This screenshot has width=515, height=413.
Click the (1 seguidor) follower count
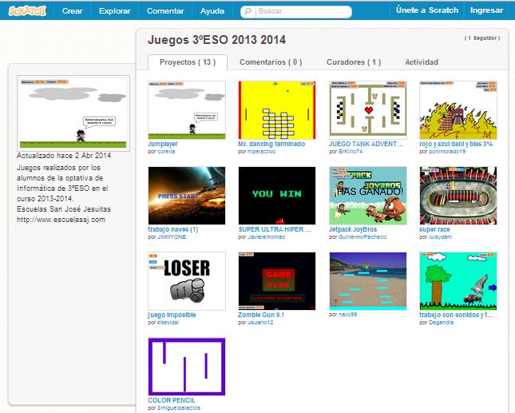coord(482,38)
